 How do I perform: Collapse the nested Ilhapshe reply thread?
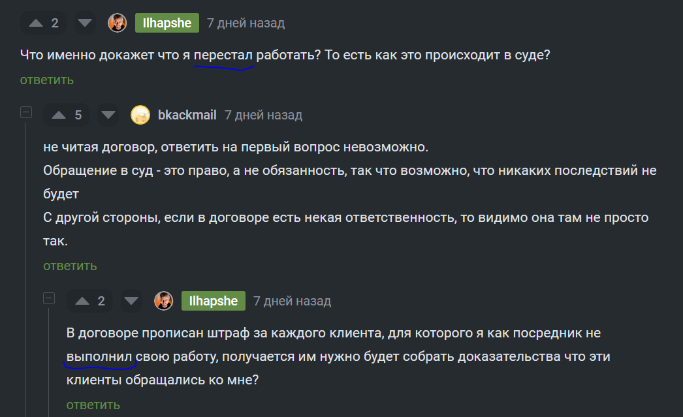coord(49,298)
